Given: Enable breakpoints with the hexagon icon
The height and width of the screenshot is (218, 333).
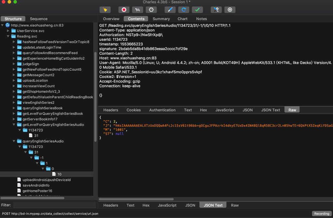Looking at the screenshot, I should [x=151, y=10].
